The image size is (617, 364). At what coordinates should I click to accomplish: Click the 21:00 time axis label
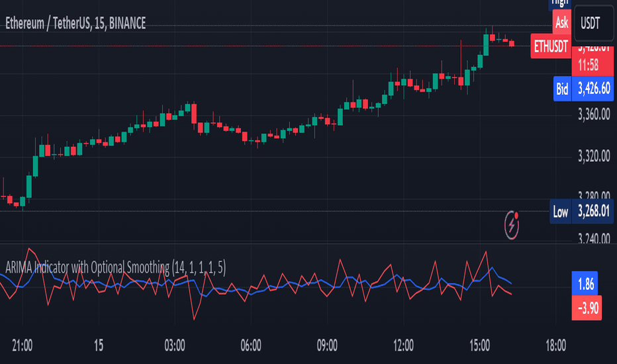[23, 346]
